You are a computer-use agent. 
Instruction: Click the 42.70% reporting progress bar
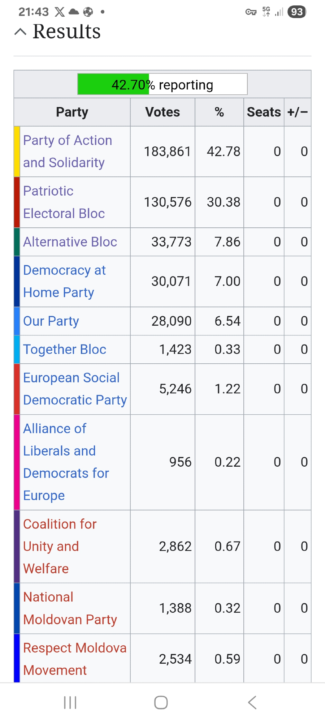tap(162, 85)
